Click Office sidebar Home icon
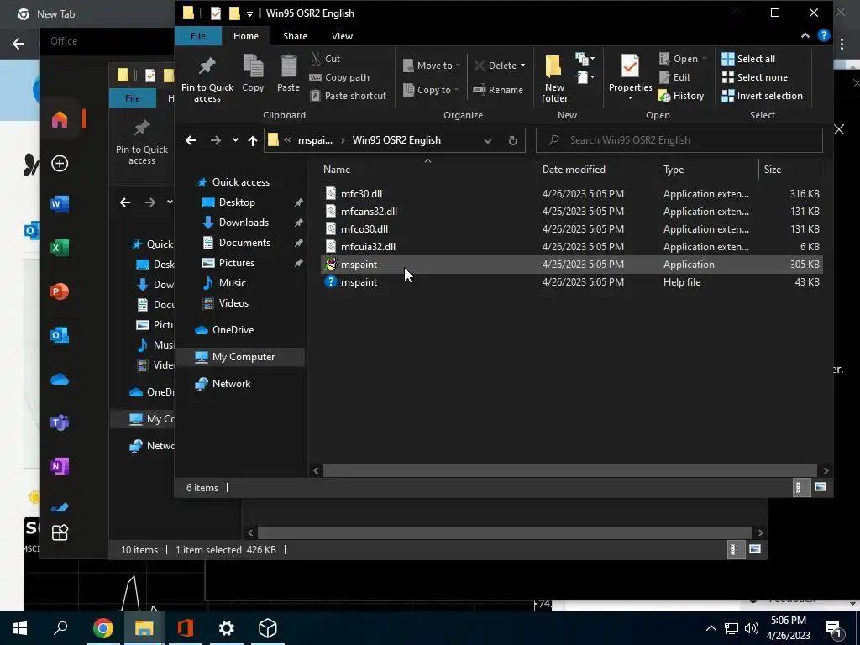The width and height of the screenshot is (860, 645). [x=60, y=119]
